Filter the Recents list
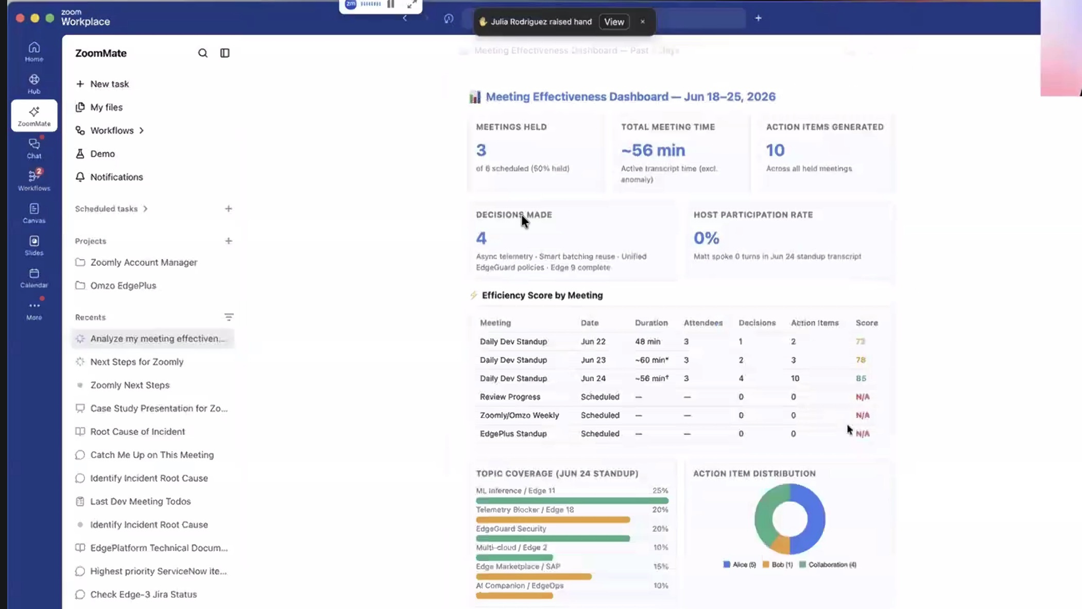Viewport: 1082px width, 609px height. click(229, 317)
